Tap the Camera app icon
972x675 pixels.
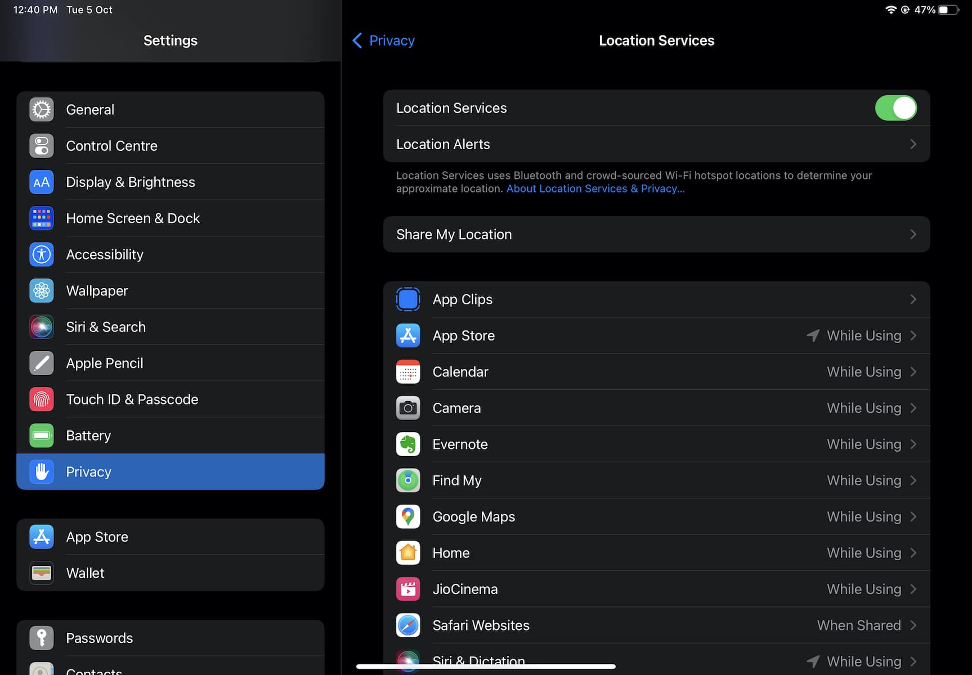408,408
